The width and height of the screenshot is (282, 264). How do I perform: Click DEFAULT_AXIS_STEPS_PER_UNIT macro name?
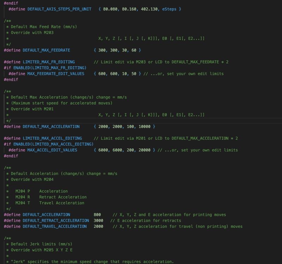[x=59, y=9]
